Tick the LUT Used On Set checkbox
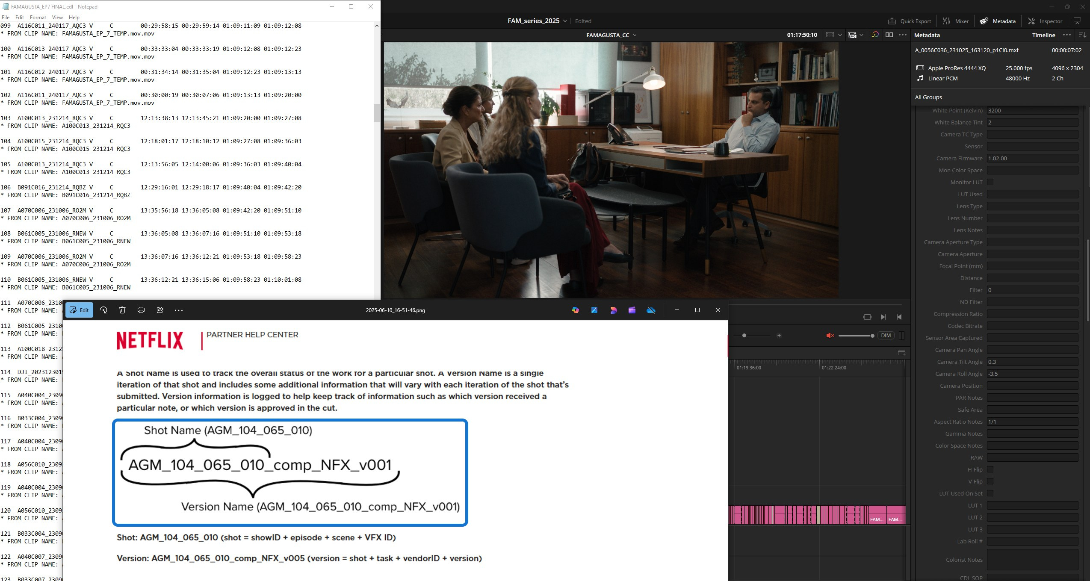 (x=990, y=493)
